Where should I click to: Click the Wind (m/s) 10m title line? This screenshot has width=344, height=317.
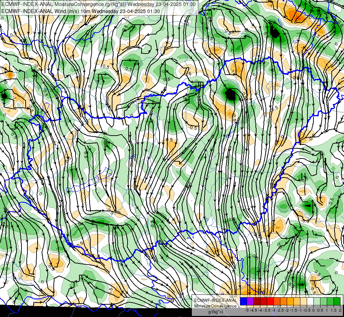tap(80, 11)
